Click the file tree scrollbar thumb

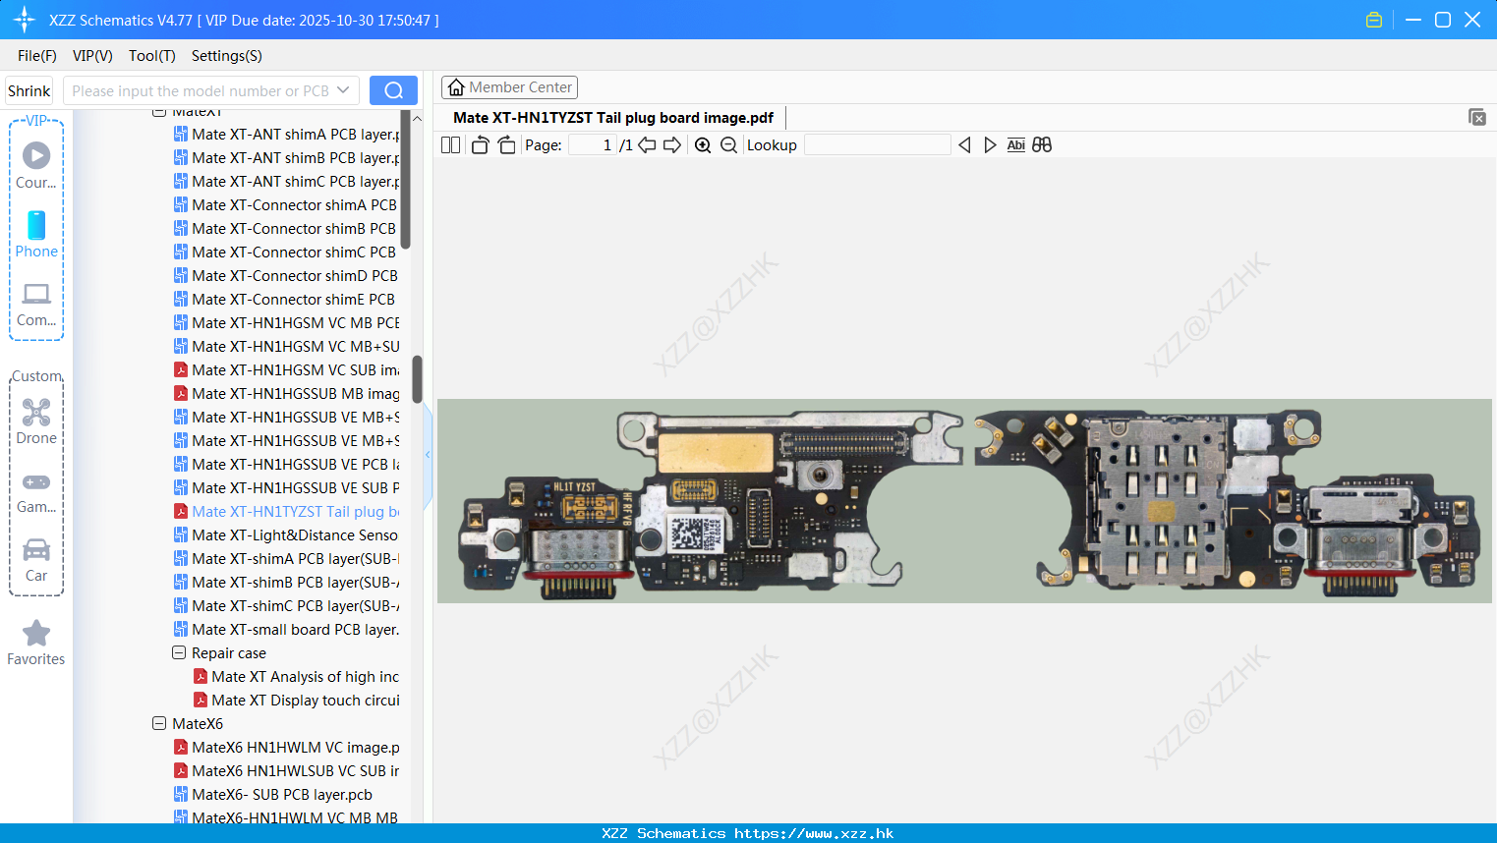point(417,379)
